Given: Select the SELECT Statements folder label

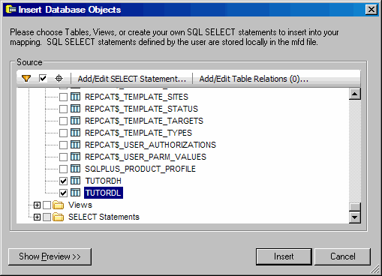Looking at the screenshot, I should click(x=104, y=217).
